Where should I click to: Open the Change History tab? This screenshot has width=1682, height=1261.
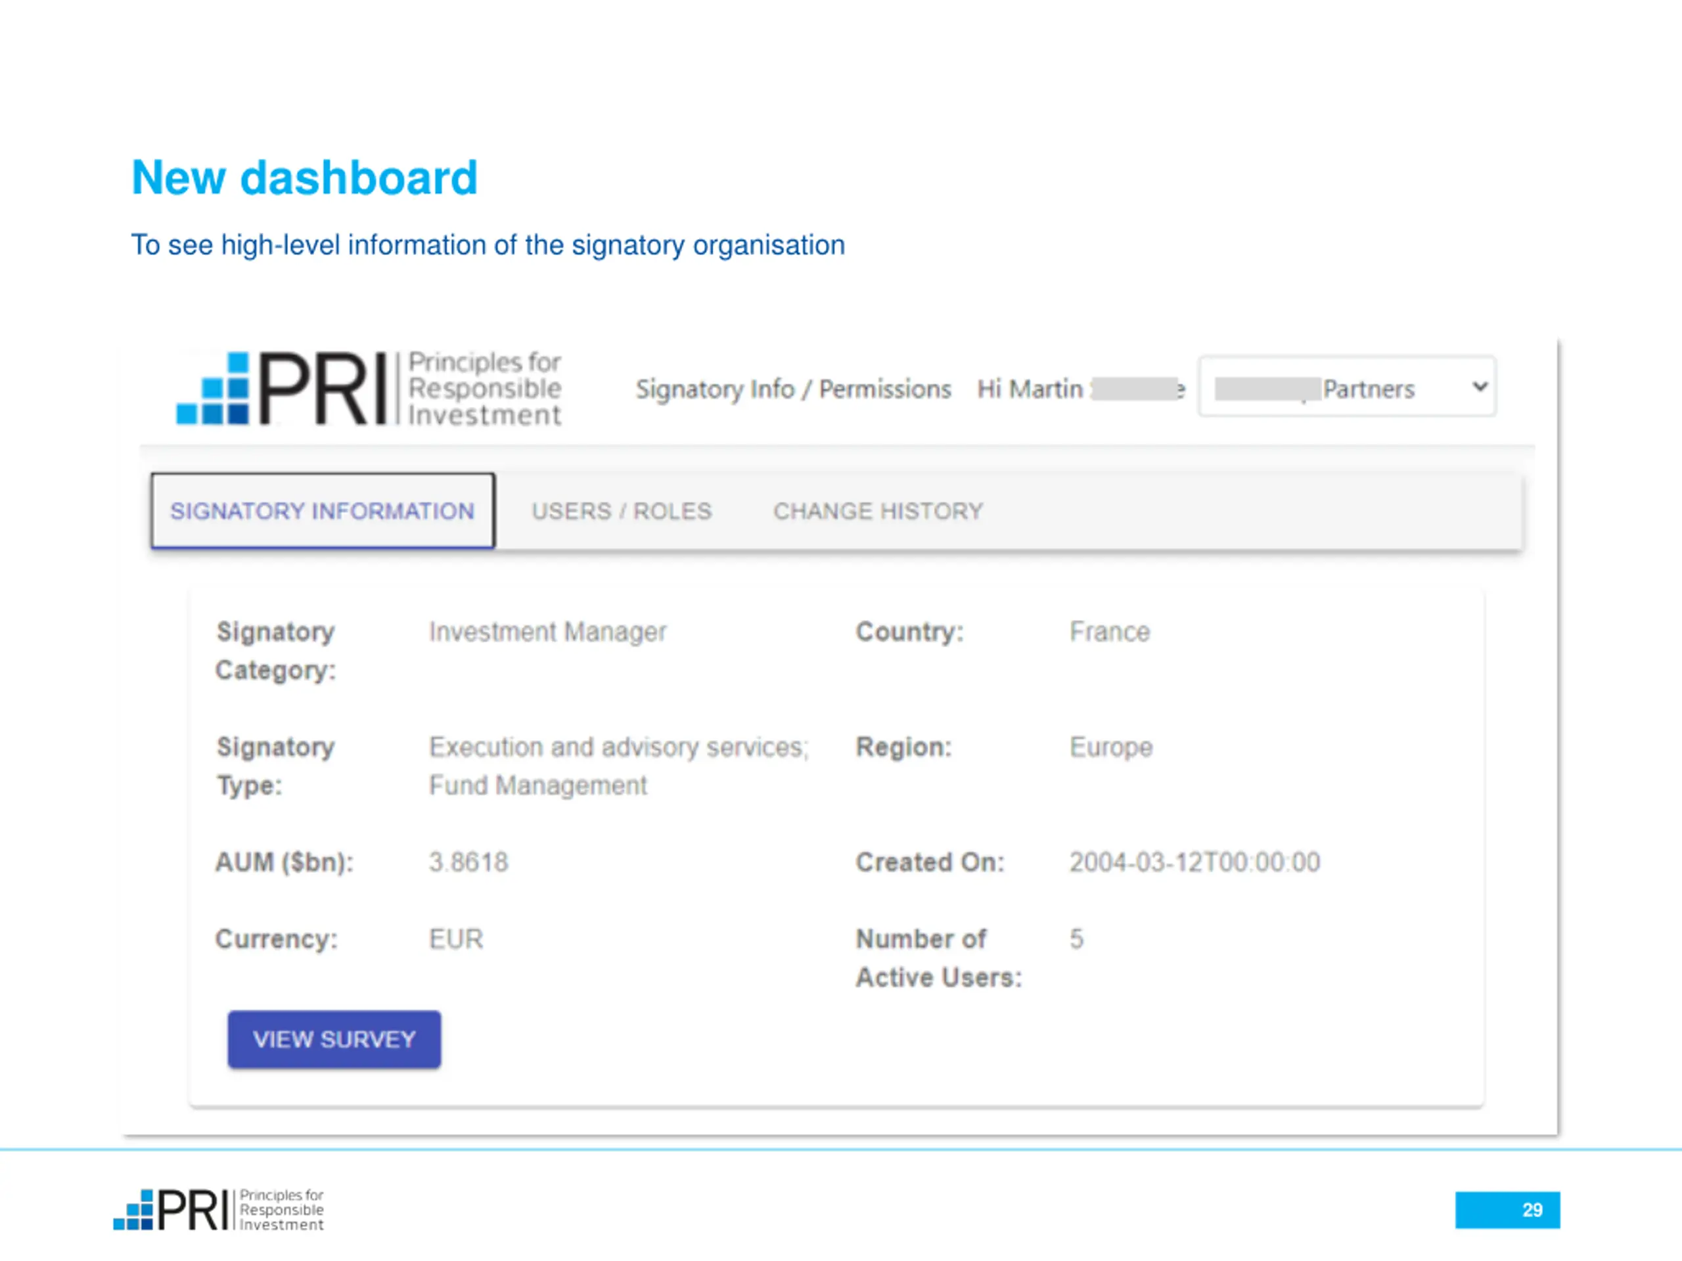pos(878,511)
